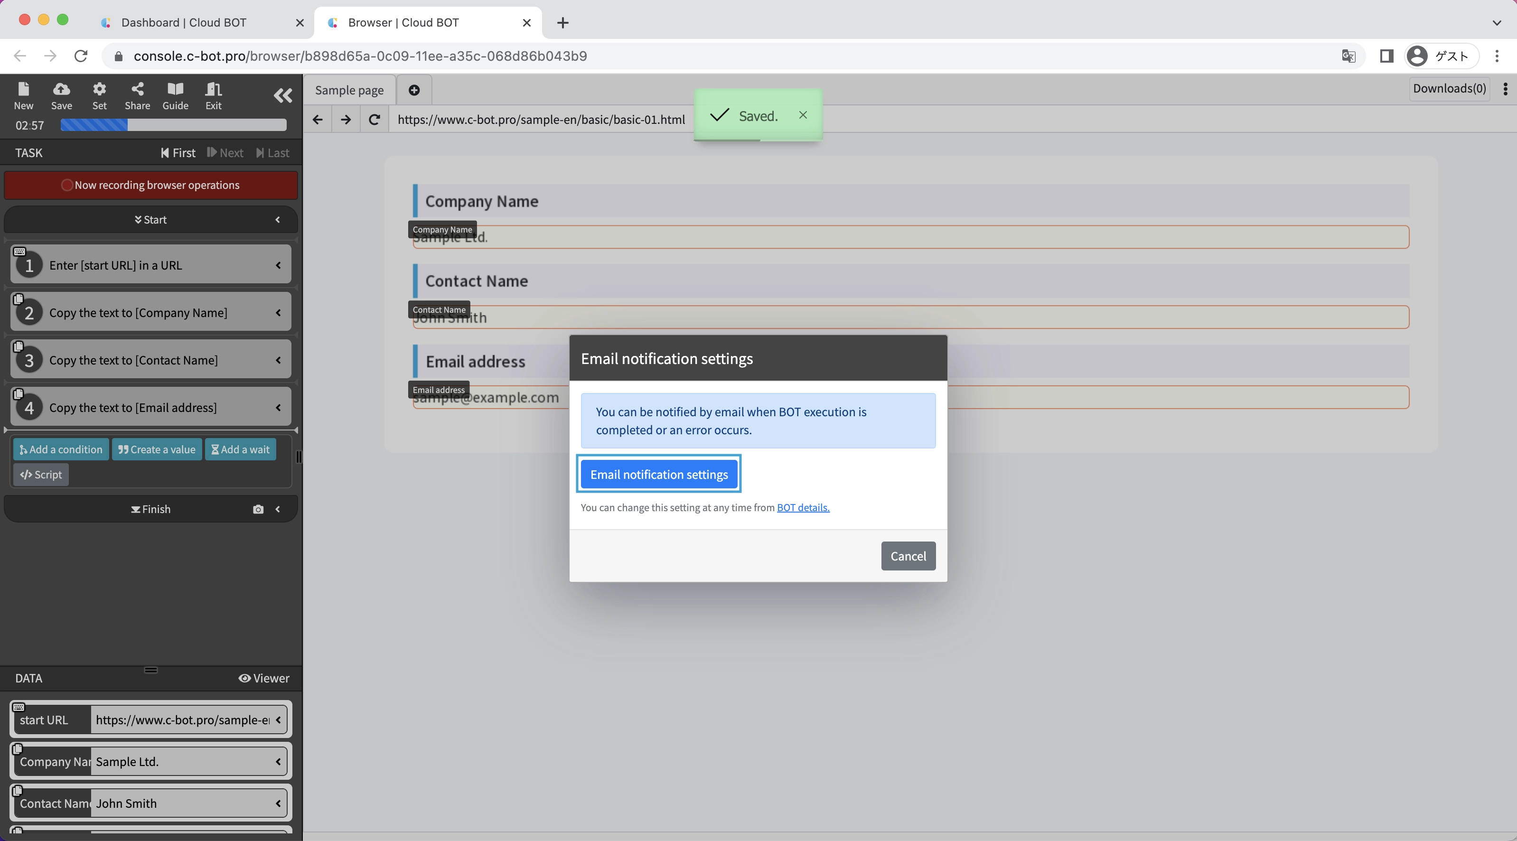
Task: Toggle the DATA Viewer eye
Action: pos(264,678)
